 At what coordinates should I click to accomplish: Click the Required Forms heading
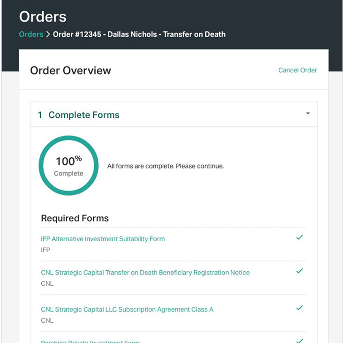[75, 218]
